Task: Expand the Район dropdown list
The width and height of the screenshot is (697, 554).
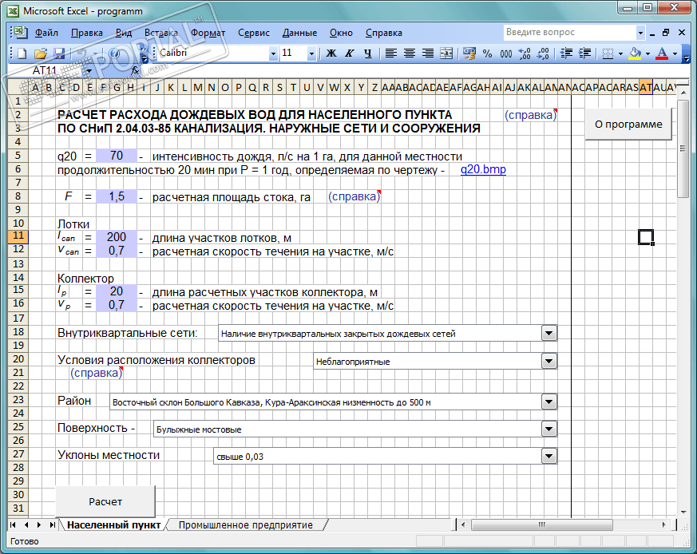Action: [549, 402]
